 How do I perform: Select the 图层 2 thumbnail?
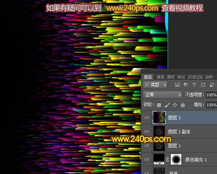point(159,117)
